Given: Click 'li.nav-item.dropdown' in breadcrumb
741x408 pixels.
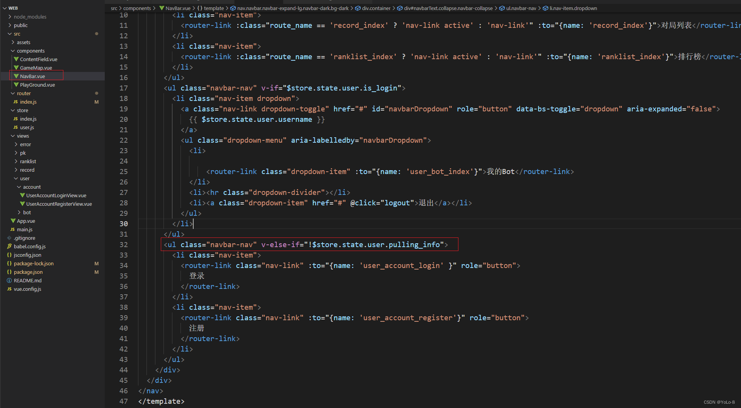Looking at the screenshot, I should click(x=573, y=8).
